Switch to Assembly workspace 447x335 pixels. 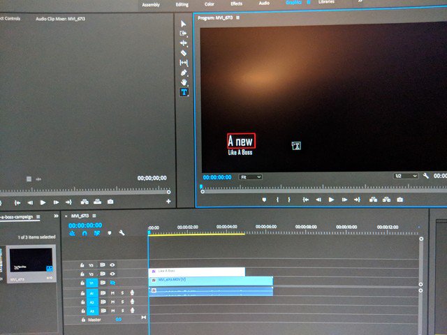coord(151,5)
